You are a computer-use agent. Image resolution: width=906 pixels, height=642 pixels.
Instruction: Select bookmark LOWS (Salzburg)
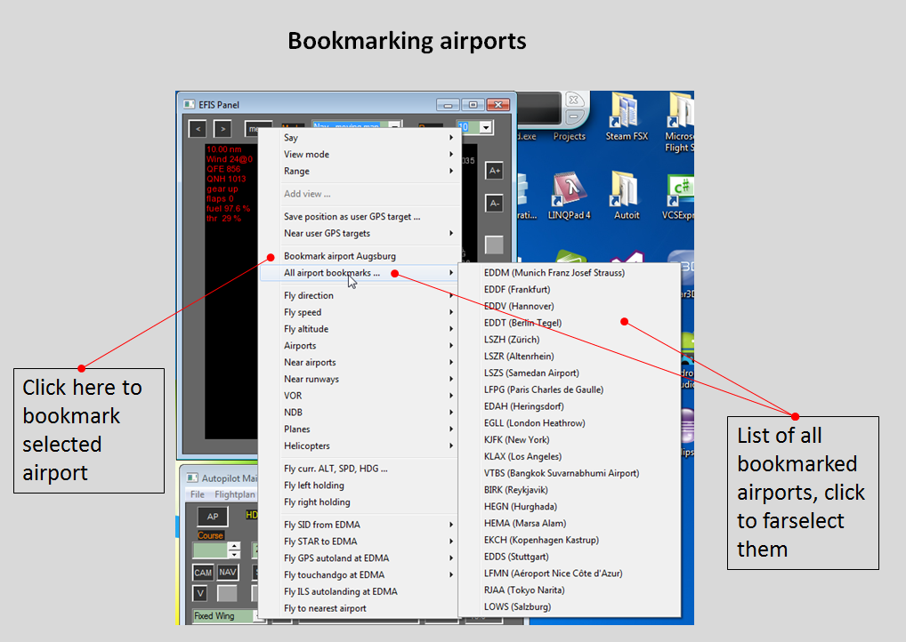click(569, 606)
